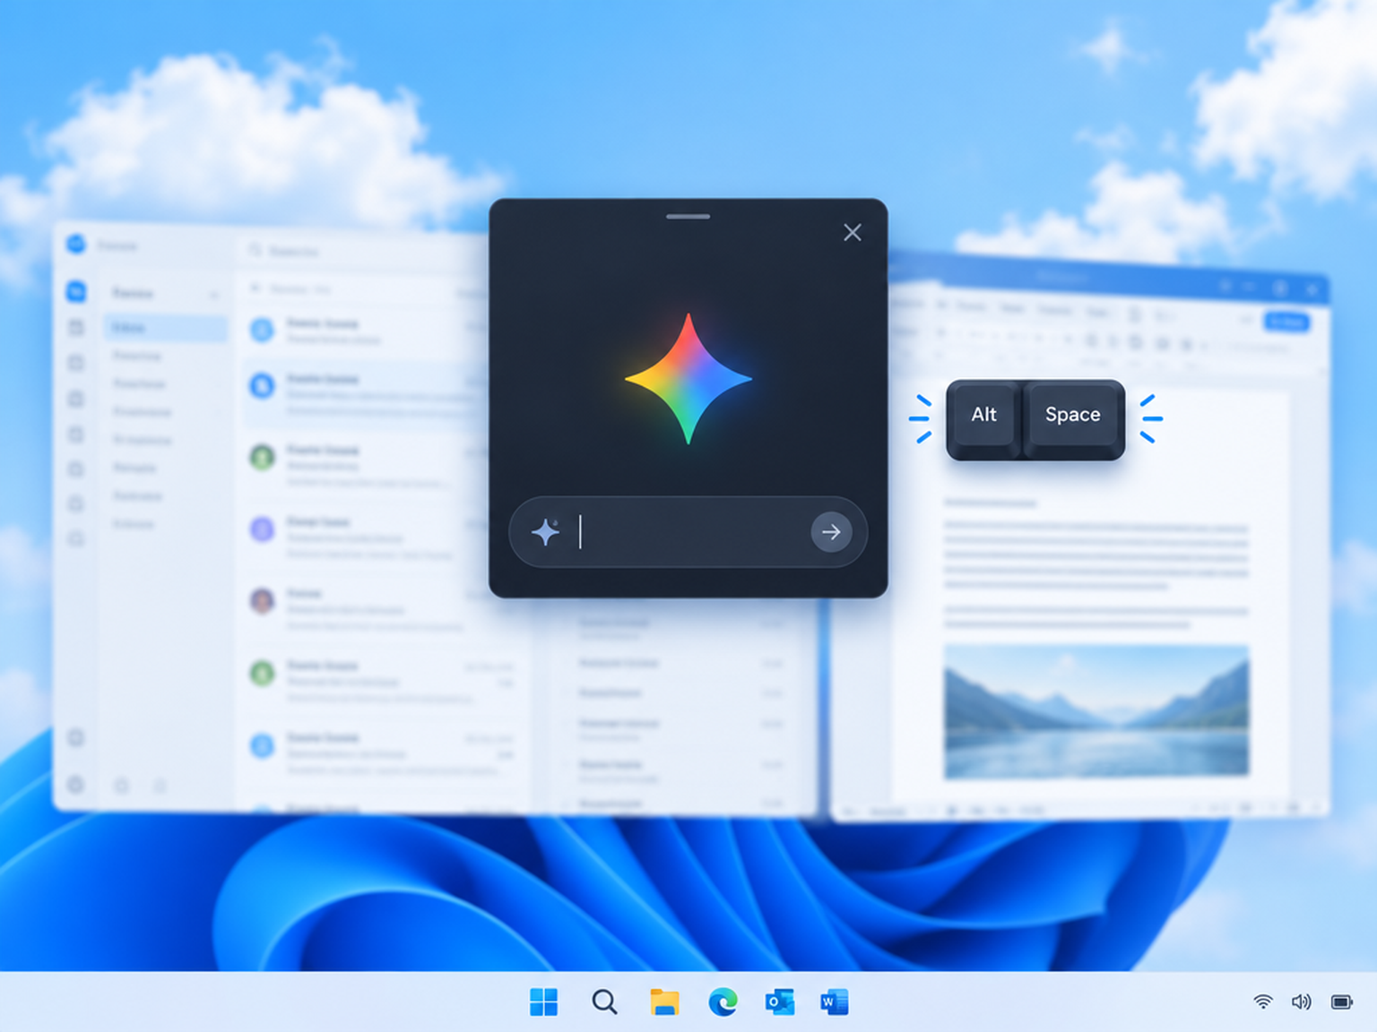Click the volume speaker tray icon
The width and height of the screenshot is (1377, 1032).
1302,1002
